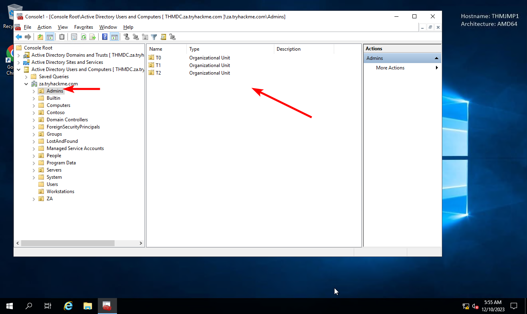Click the muted volume tray icon
527x314 pixels.
[475, 306]
